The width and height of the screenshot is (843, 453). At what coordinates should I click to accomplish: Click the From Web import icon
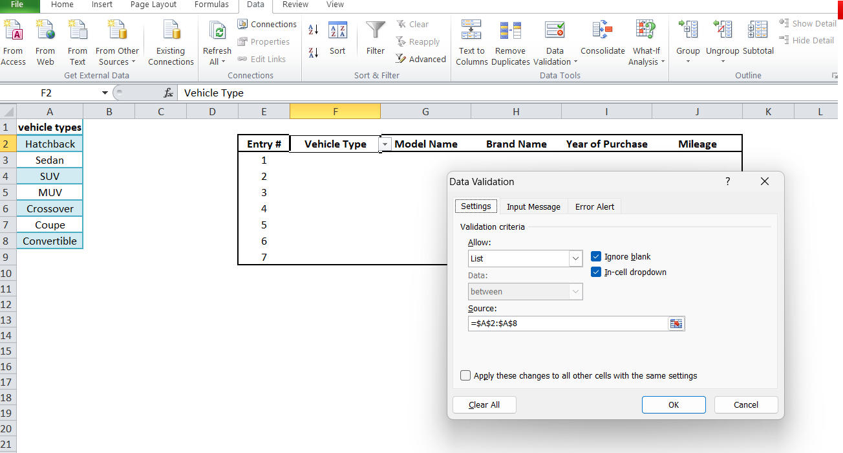pyautogui.click(x=45, y=31)
